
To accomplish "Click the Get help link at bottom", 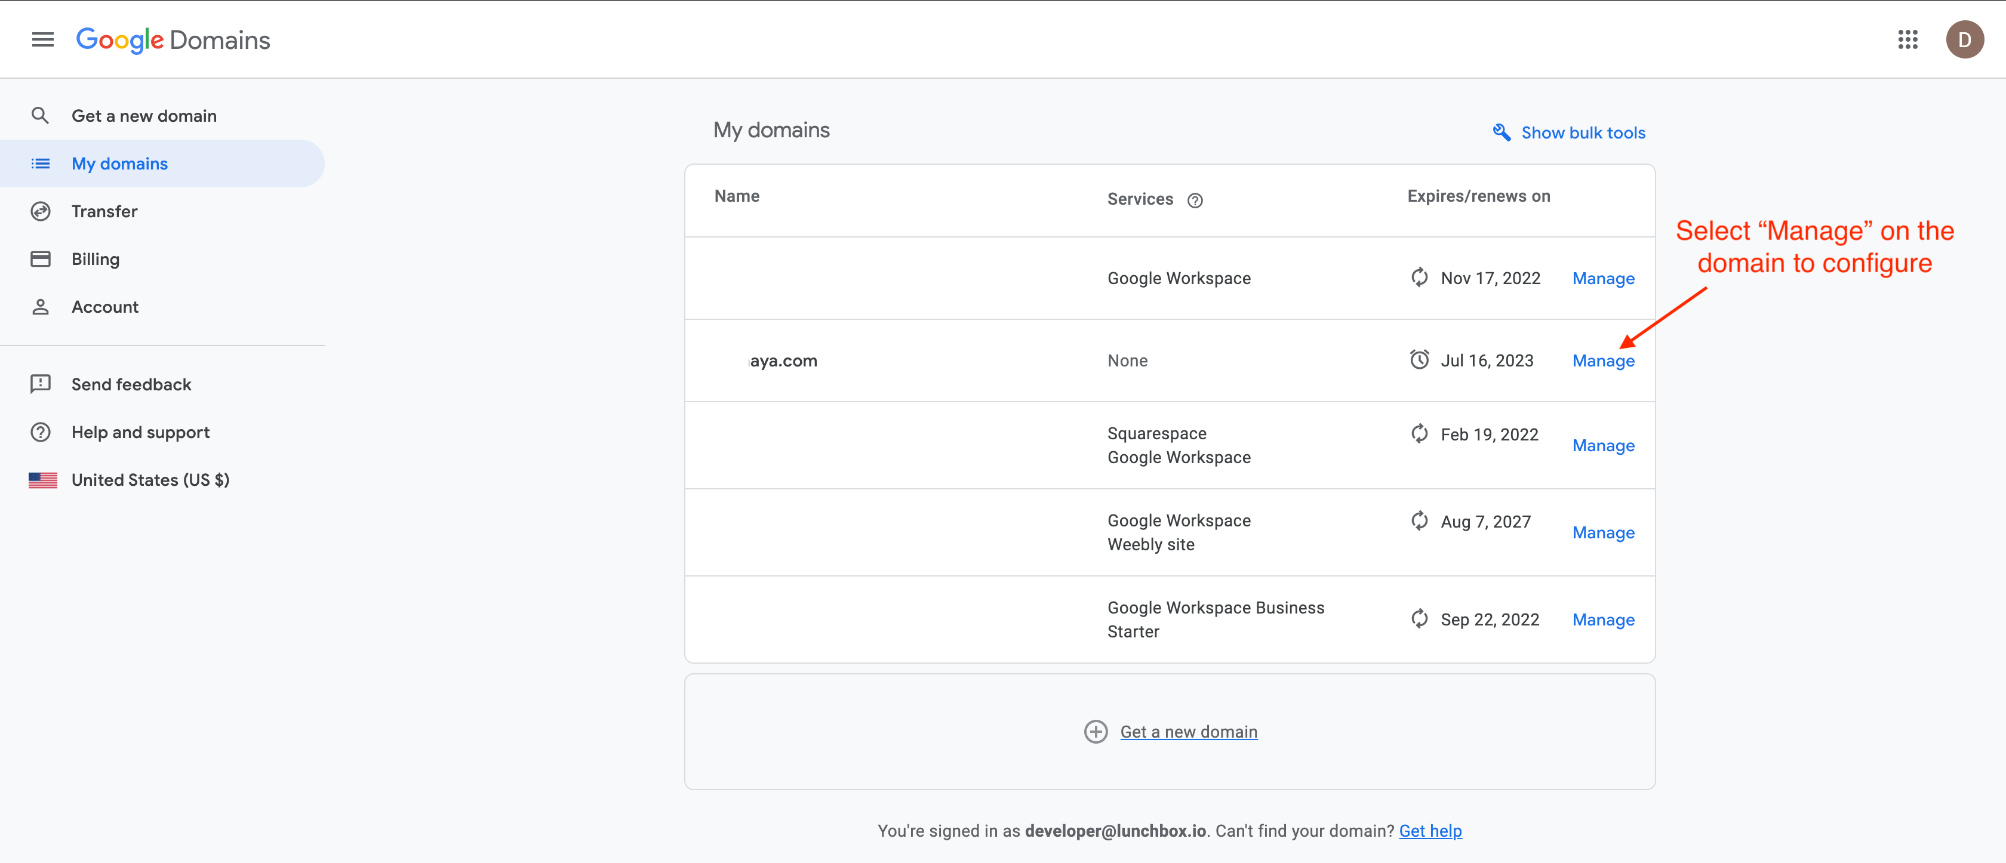I will [1430, 831].
